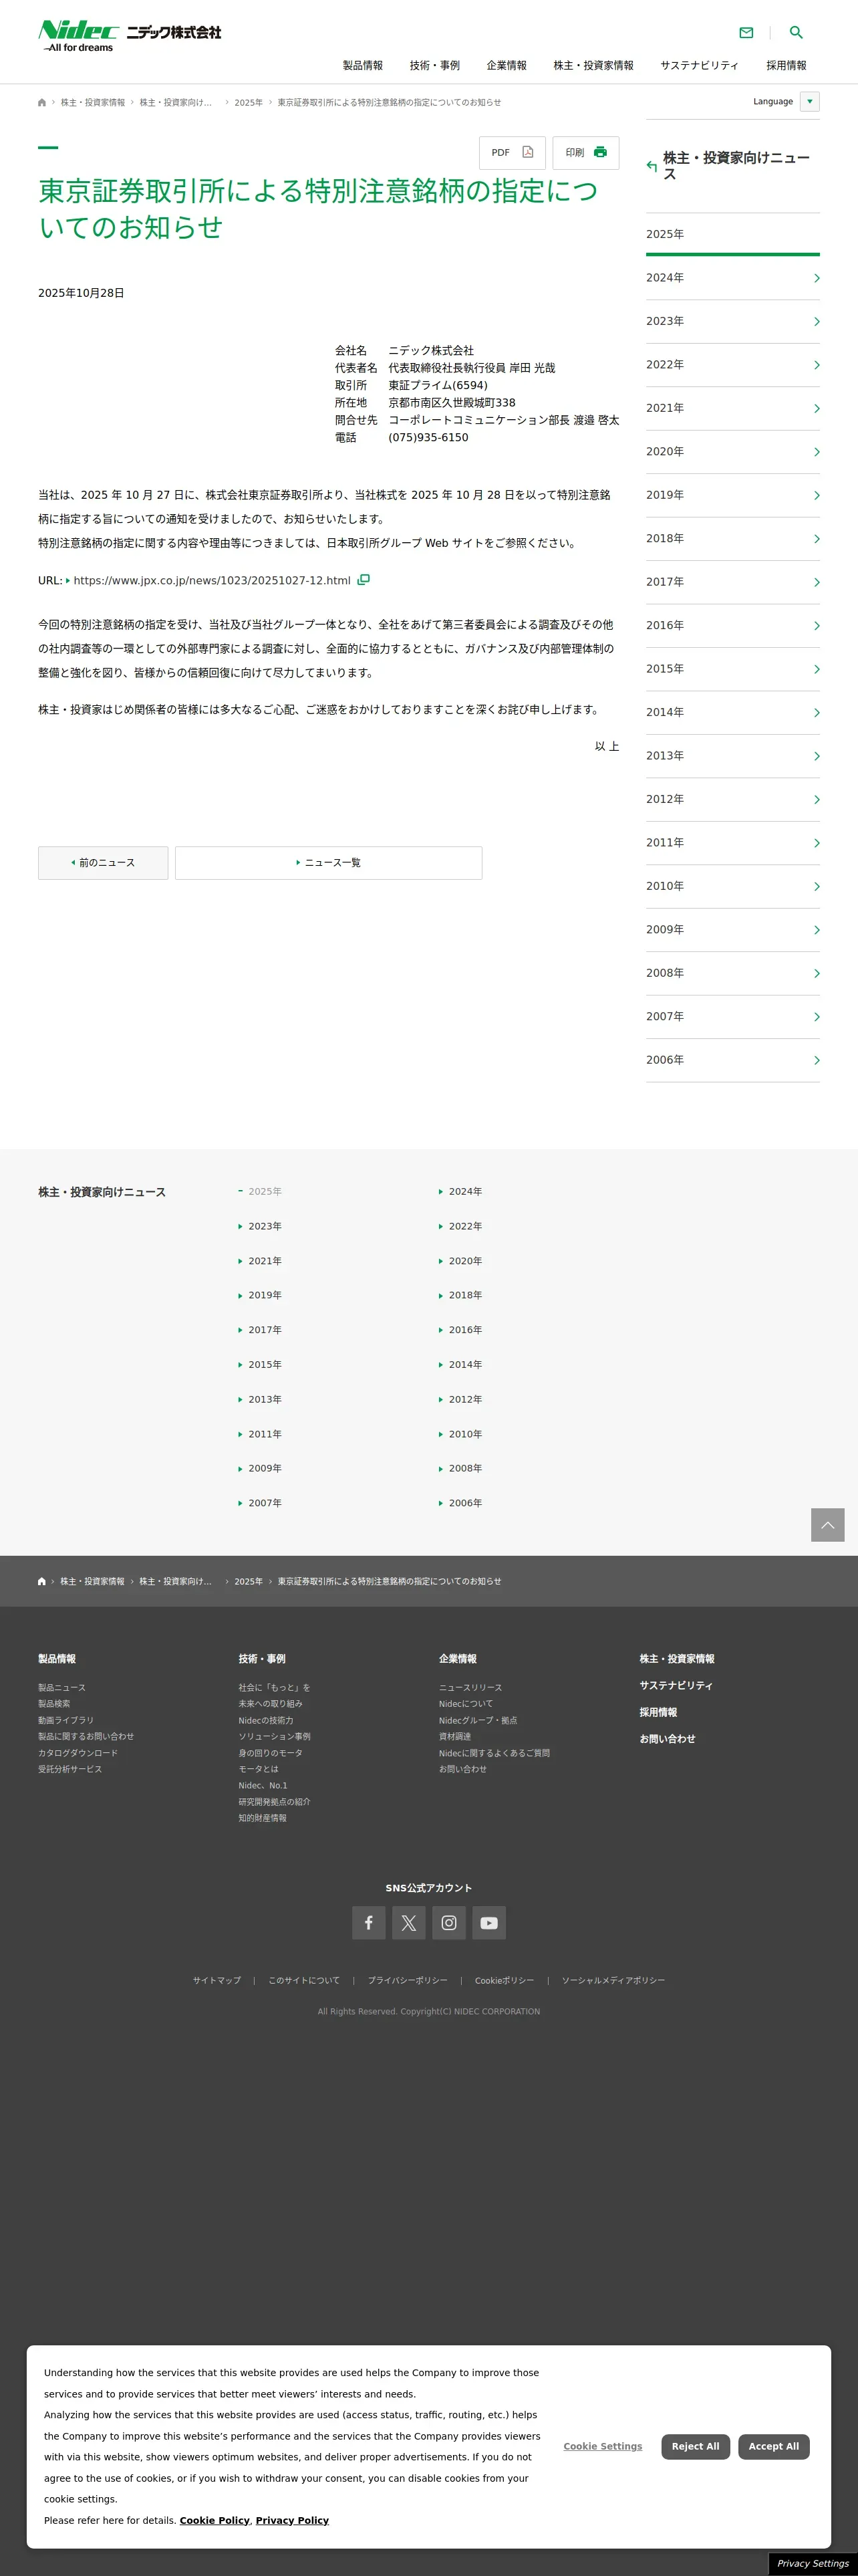Click the Nidec logo in header

click(x=129, y=36)
